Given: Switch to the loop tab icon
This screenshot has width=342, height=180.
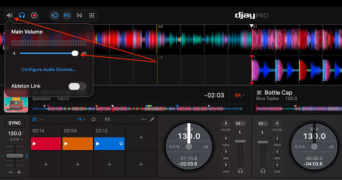Looking at the screenshot, I should [x=94, y=119].
